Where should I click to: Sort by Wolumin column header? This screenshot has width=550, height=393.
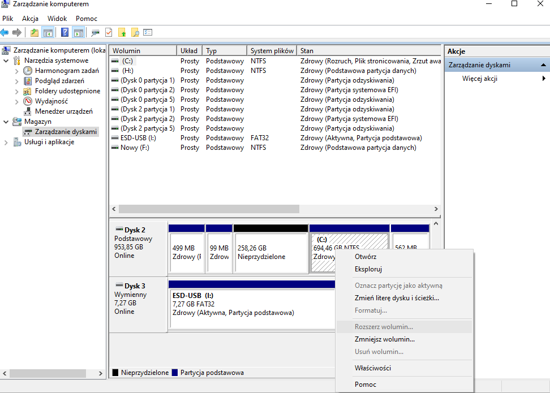coord(143,51)
